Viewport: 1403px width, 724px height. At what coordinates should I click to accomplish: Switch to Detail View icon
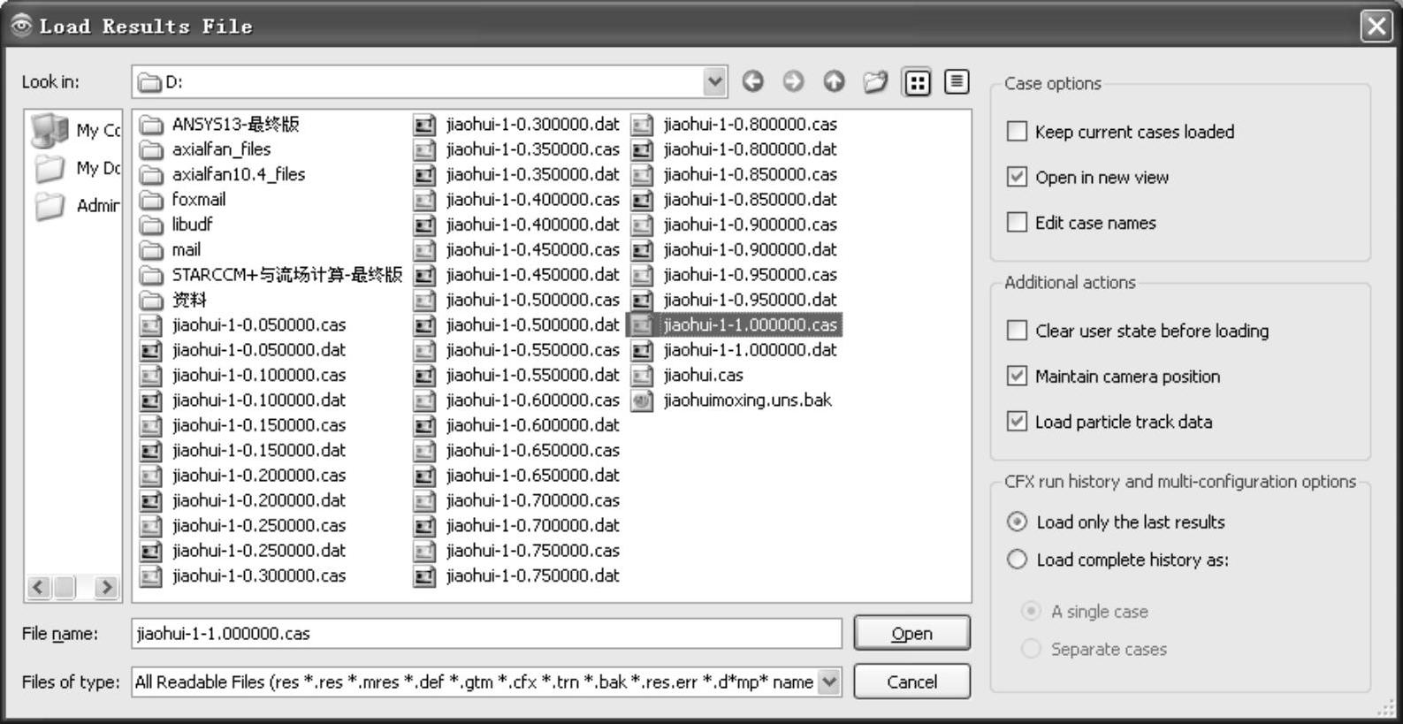tap(957, 82)
